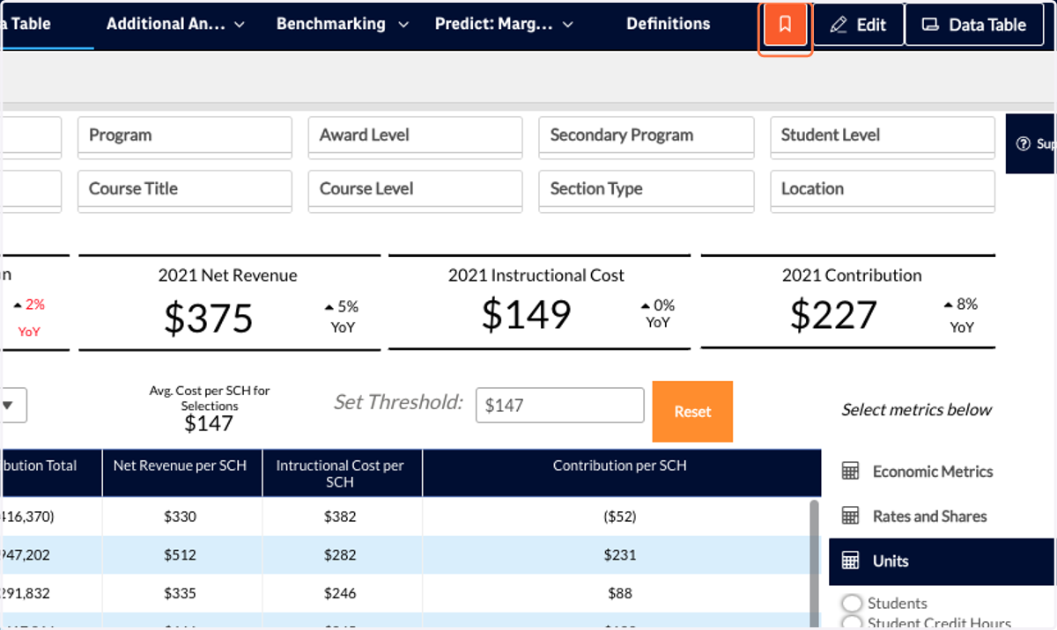Open the Definitions tab
This screenshot has height=630, width=1057.
tap(668, 25)
